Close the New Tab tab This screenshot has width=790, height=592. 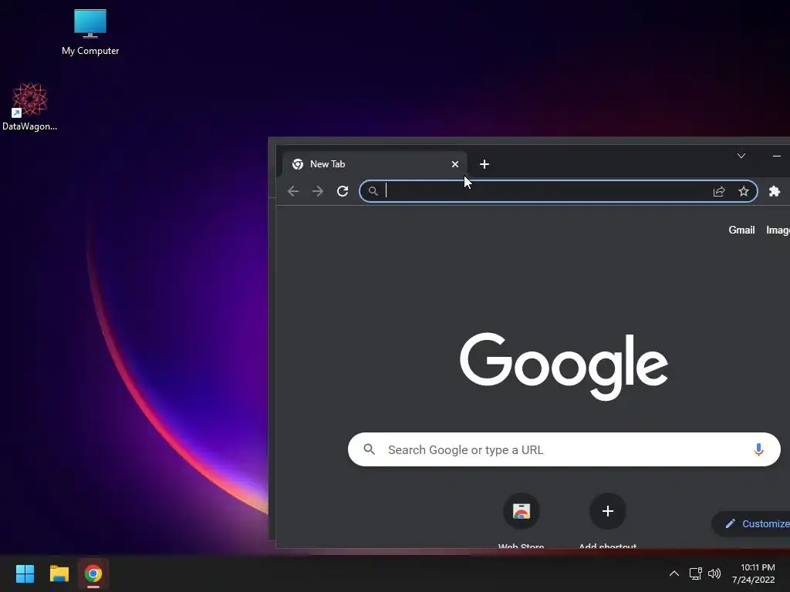[x=455, y=164]
